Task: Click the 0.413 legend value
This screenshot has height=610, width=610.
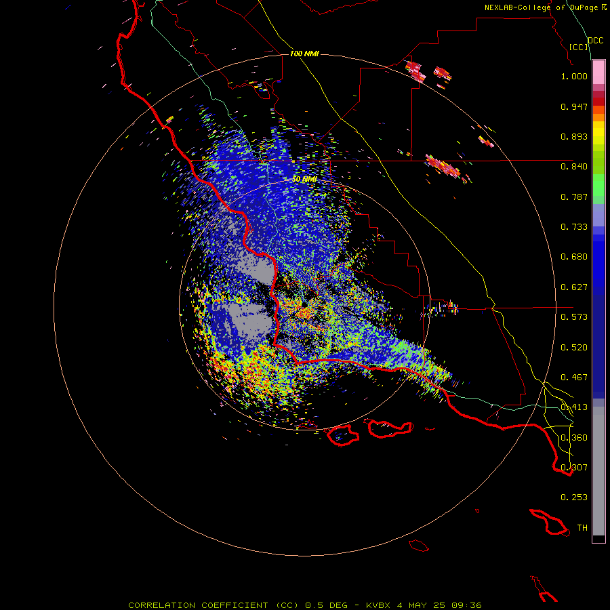Action: pos(574,407)
